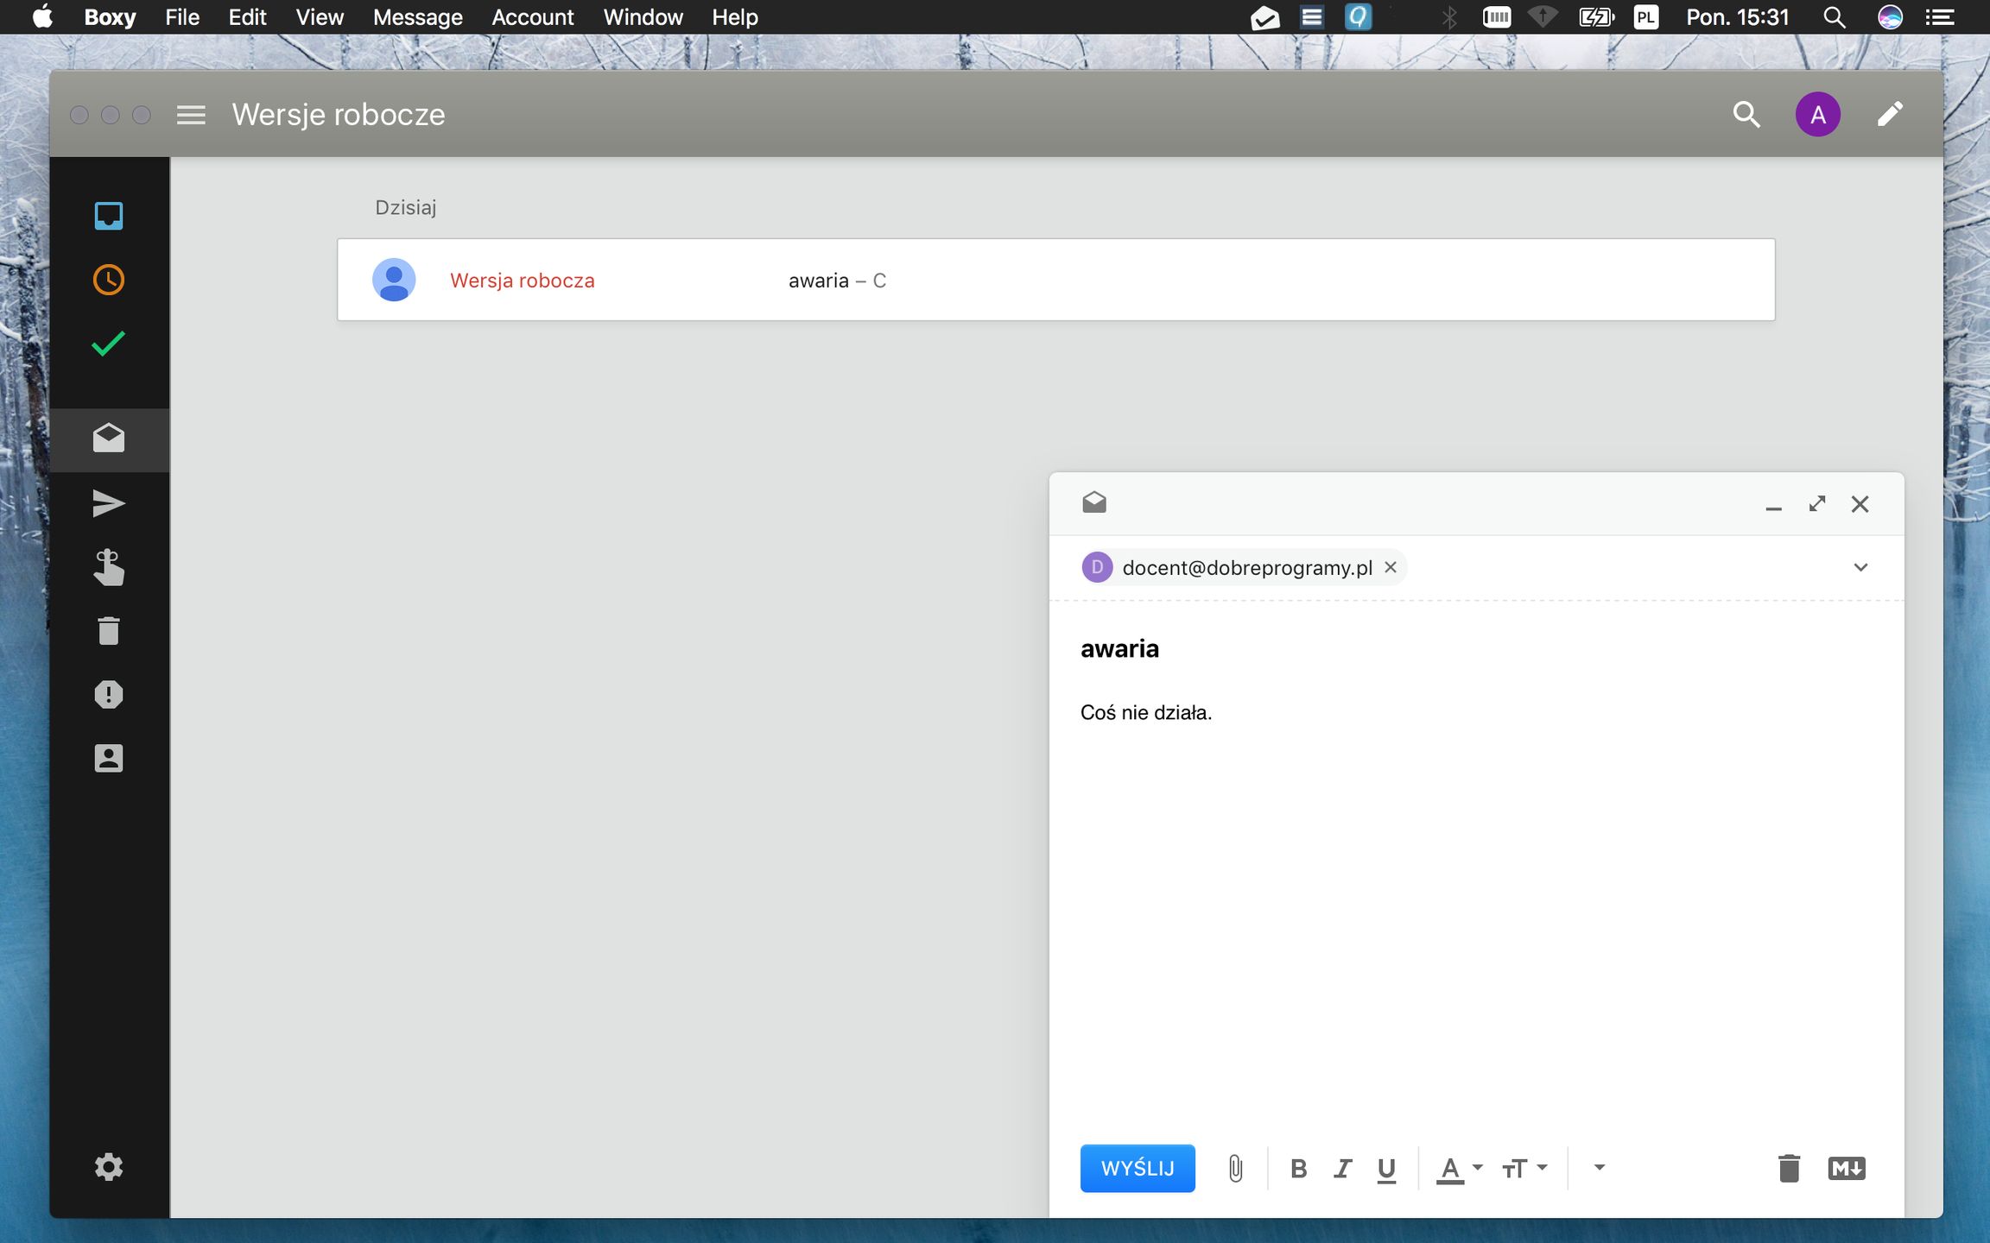Remove docent@dobreprogramy.pl recipient chip
Screen dimensions: 1990x1243
pos(1391,567)
